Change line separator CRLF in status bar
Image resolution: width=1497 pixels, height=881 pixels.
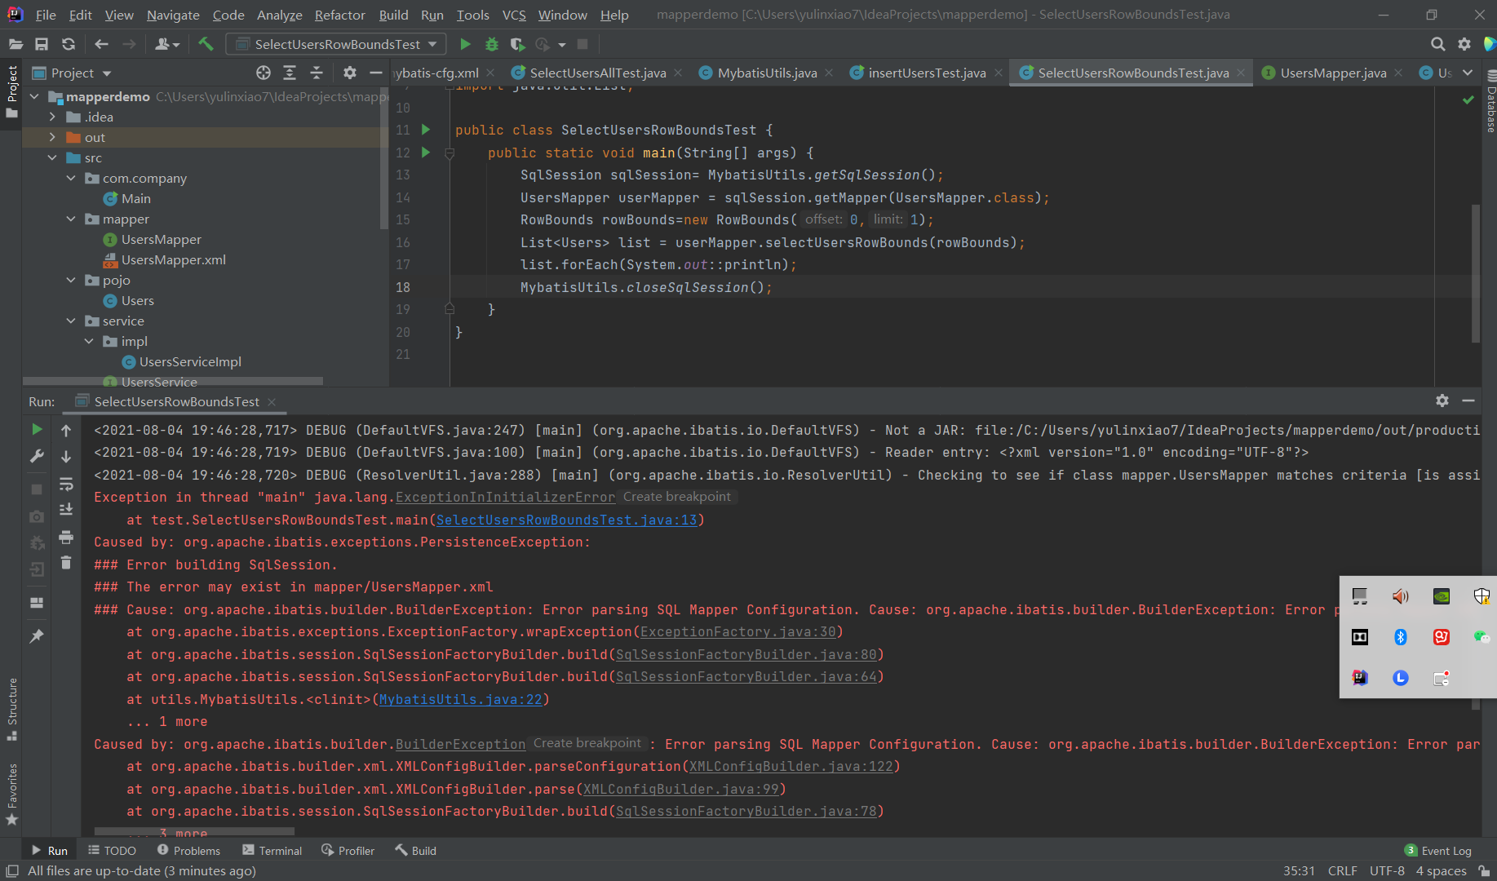[1342, 870]
